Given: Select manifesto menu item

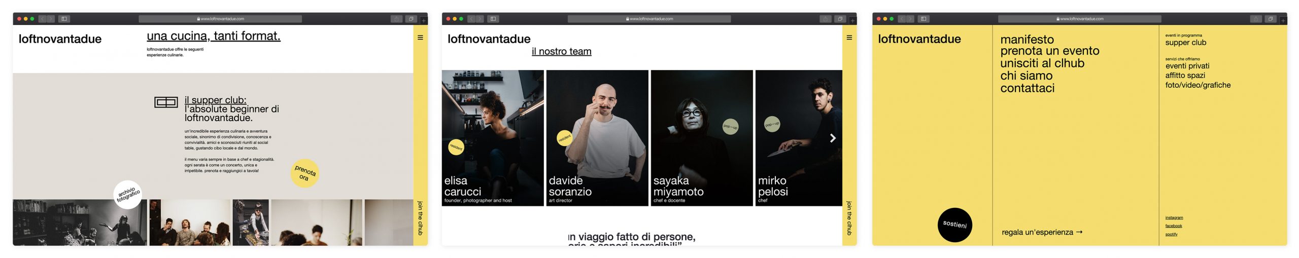Looking at the screenshot, I should pos(1027,40).
